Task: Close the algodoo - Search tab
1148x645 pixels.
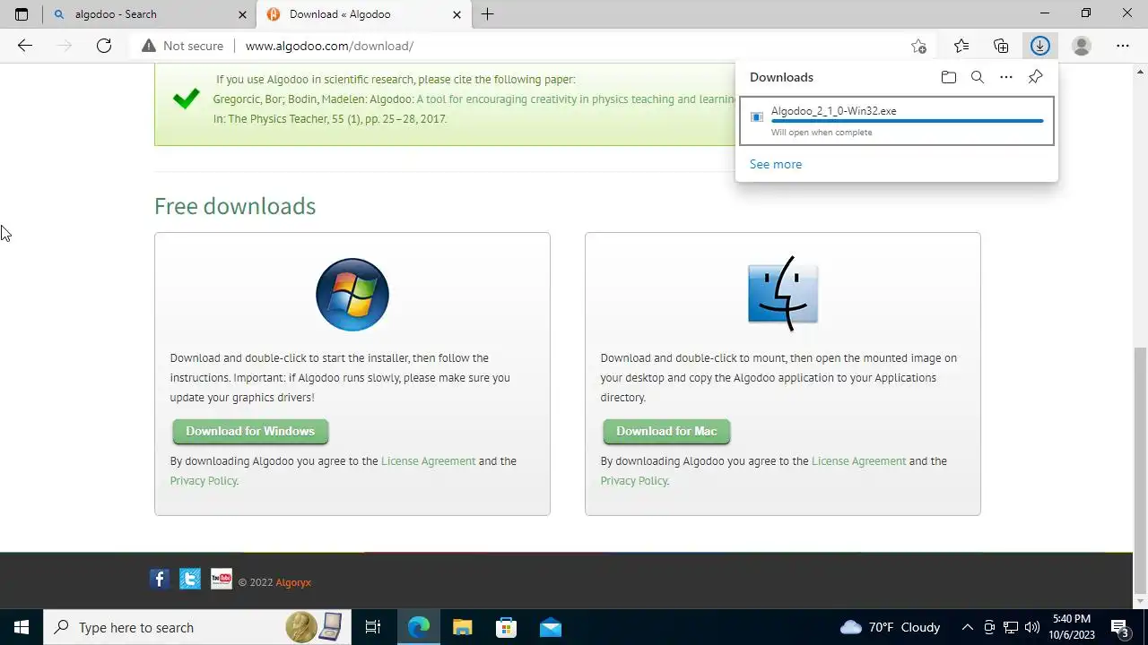Action: (242, 14)
